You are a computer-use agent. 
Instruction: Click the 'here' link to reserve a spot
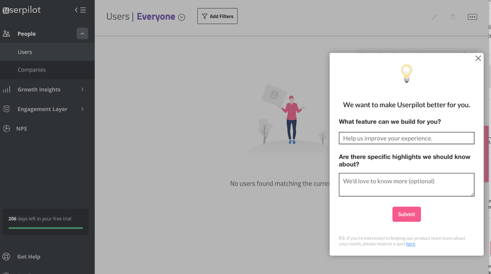410,244
